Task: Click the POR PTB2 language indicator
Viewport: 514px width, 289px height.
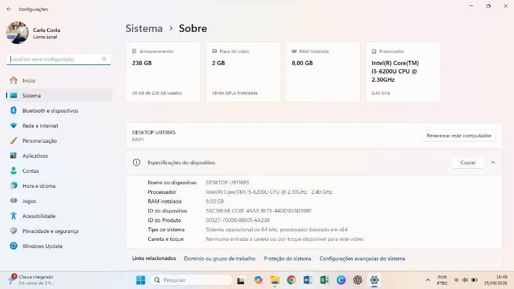Action: coord(442,280)
